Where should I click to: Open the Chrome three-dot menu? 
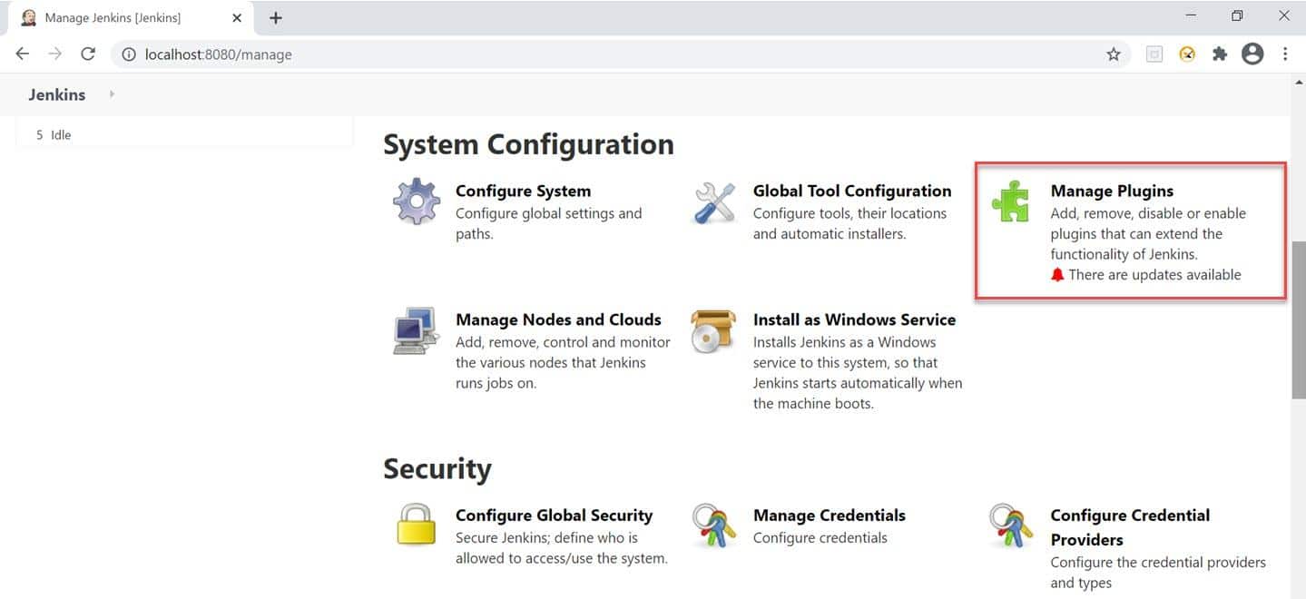click(x=1285, y=54)
